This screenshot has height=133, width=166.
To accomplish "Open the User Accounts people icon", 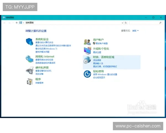I will [x=87, y=42].
